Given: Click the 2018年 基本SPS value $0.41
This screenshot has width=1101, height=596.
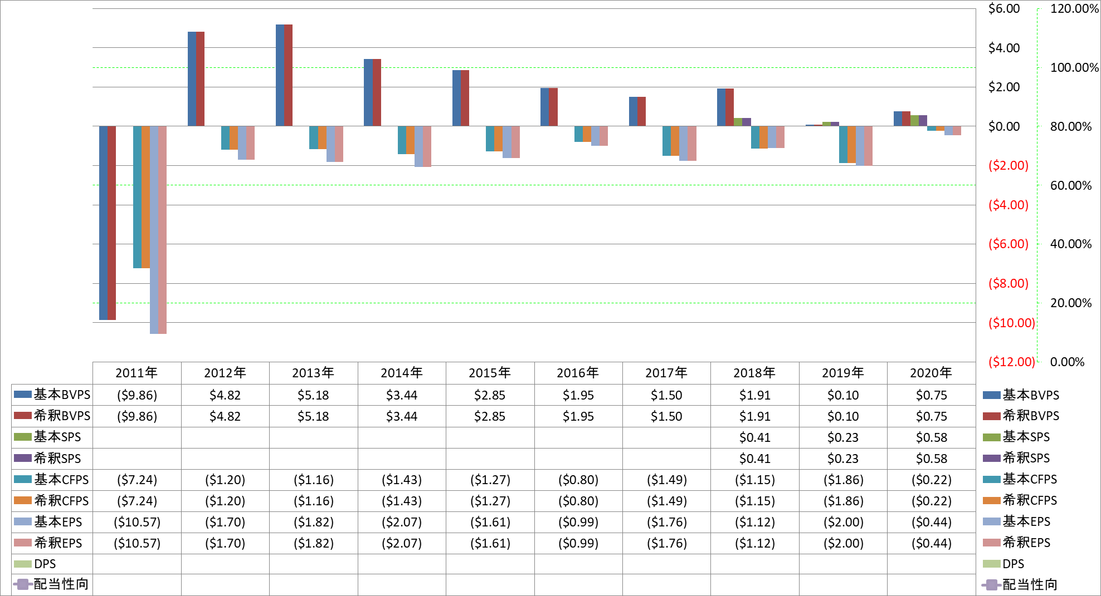Looking at the screenshot, I should (x=755, y=437).
